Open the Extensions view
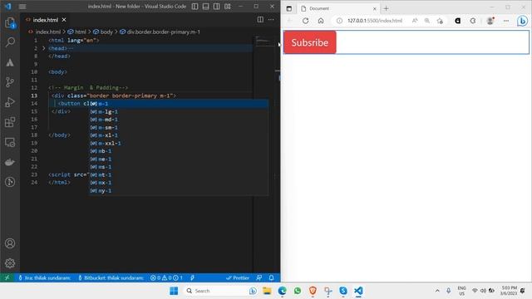The height and width of the screenshot is (299, 532). (x=10, y=122)
